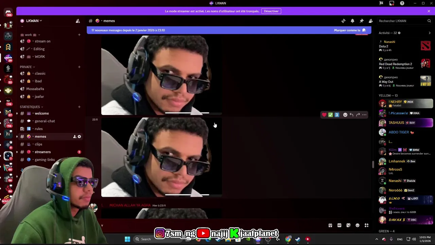Open Activité settings gear icon
The image size is (435, 245).
pos(399,33)
